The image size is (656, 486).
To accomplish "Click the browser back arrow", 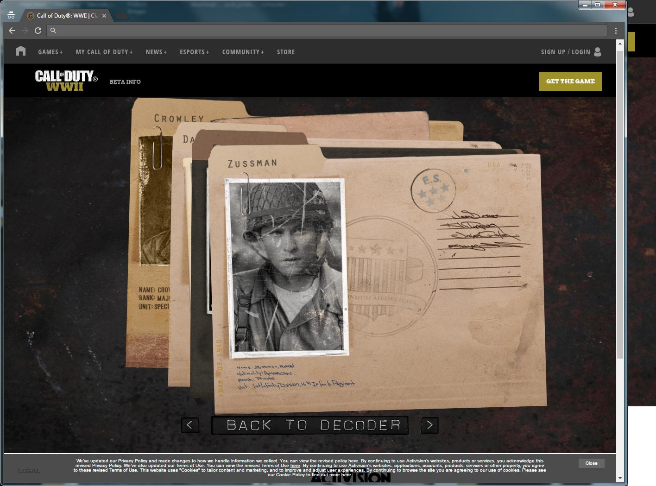I will [x=12, y=31].
